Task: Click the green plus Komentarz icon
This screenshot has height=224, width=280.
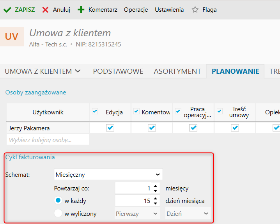Action: (81, 10)
